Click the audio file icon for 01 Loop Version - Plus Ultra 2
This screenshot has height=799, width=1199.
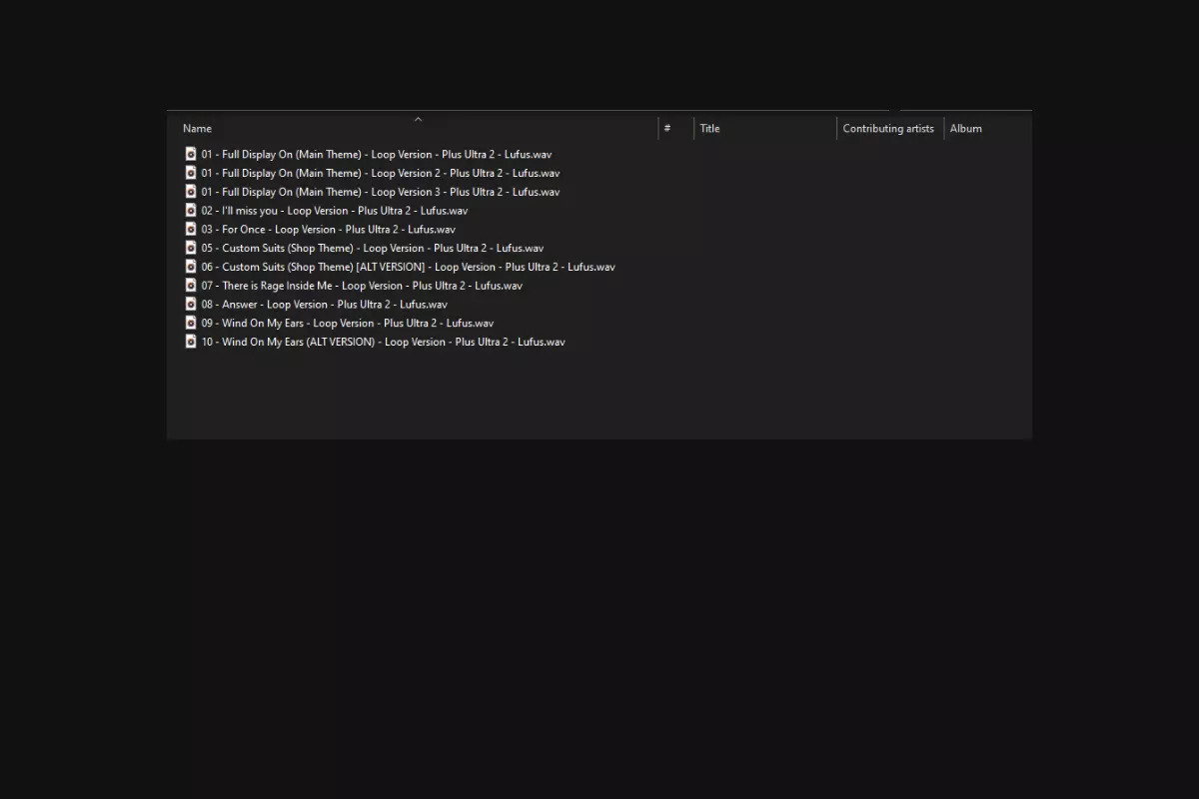pos(191,154)
